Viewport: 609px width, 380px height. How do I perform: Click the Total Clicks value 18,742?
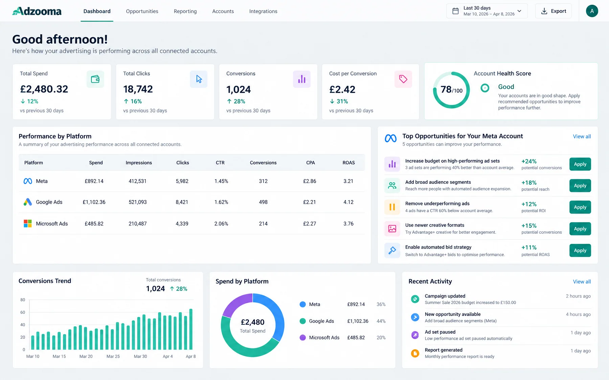138,89
